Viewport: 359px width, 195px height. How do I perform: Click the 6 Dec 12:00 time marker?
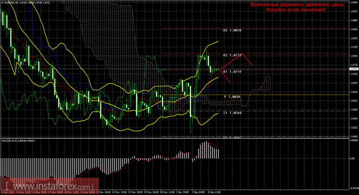click(x=214, y=192)
